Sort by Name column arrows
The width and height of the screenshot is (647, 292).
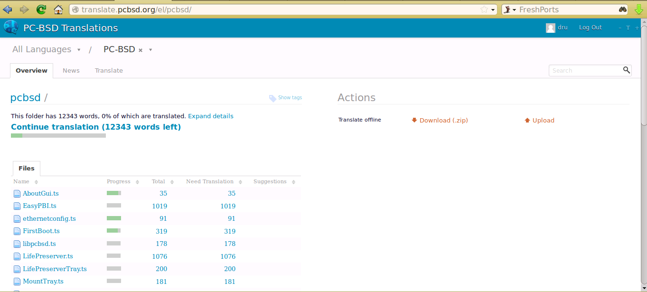pos(36,182)
